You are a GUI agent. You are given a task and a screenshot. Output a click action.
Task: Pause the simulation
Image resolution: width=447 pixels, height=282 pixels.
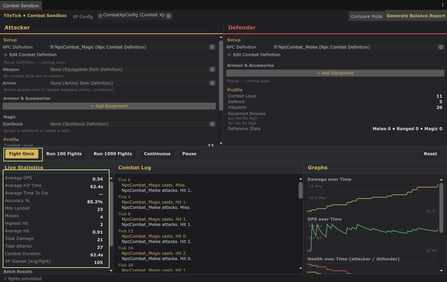click(x=189, y=154)
